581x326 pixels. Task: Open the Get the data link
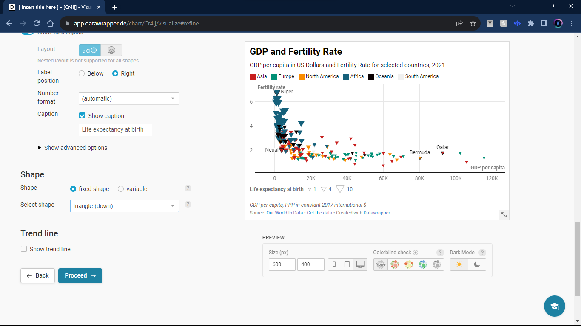pos(319,213)
